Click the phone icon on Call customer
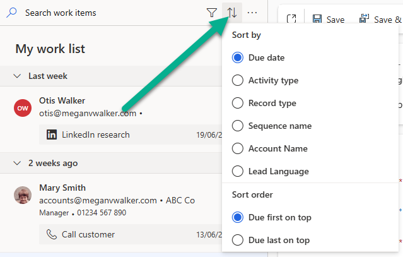The height and width of the screenshot is (257, 403). click(52, 234)
